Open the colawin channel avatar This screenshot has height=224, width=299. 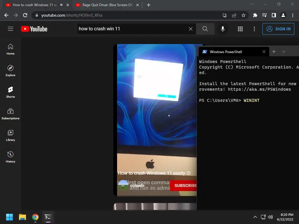123,185
